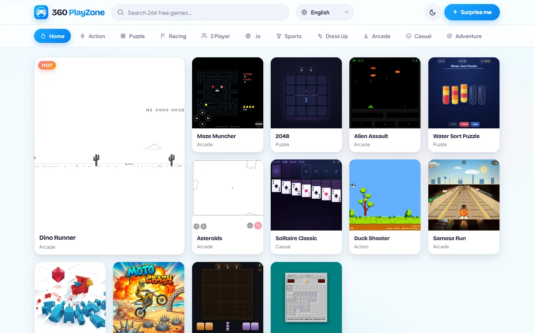534x333 pixels.
Task: Open the Samosa Run game thumbnail
Action: coord(464,195)
